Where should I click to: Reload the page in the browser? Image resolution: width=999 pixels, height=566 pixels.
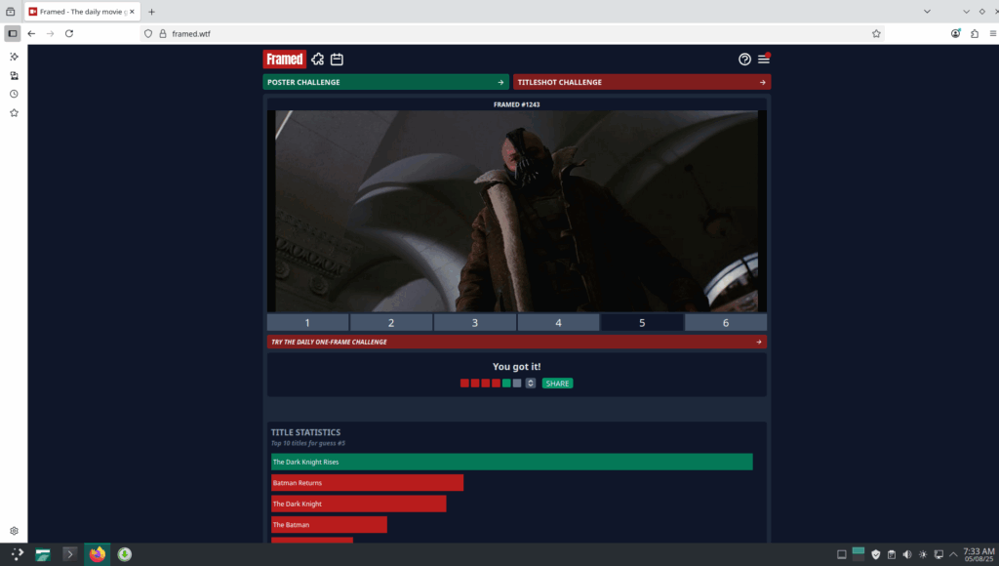(x=69, y=33)
